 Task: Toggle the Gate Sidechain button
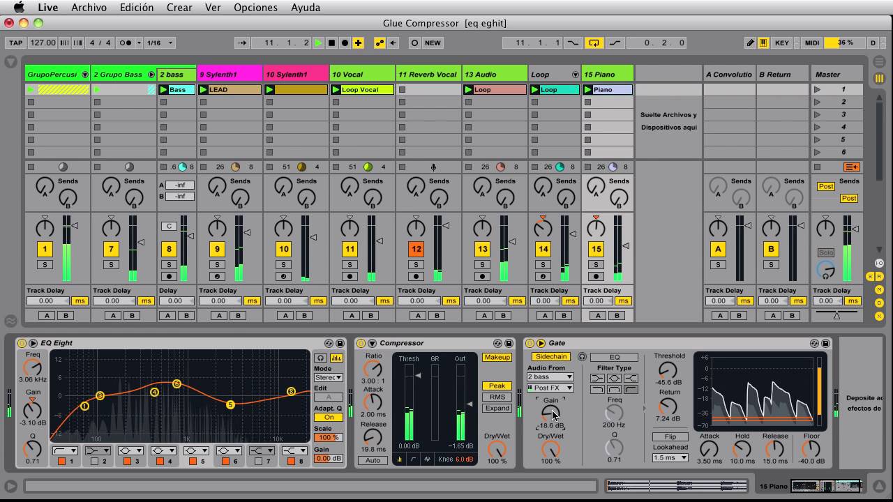click(551, 357)
